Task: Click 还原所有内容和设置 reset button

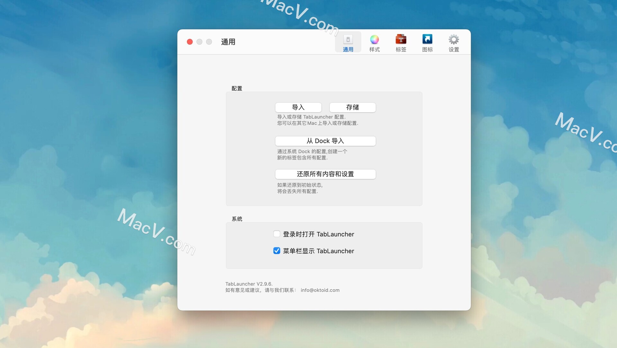Action: 325,174
